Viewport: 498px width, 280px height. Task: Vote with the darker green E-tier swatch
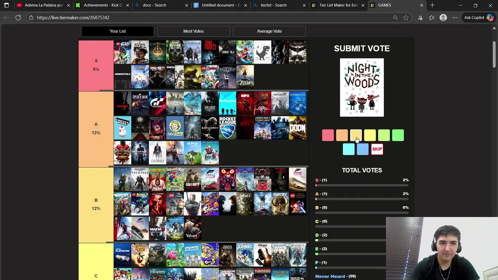coord(398,135)
